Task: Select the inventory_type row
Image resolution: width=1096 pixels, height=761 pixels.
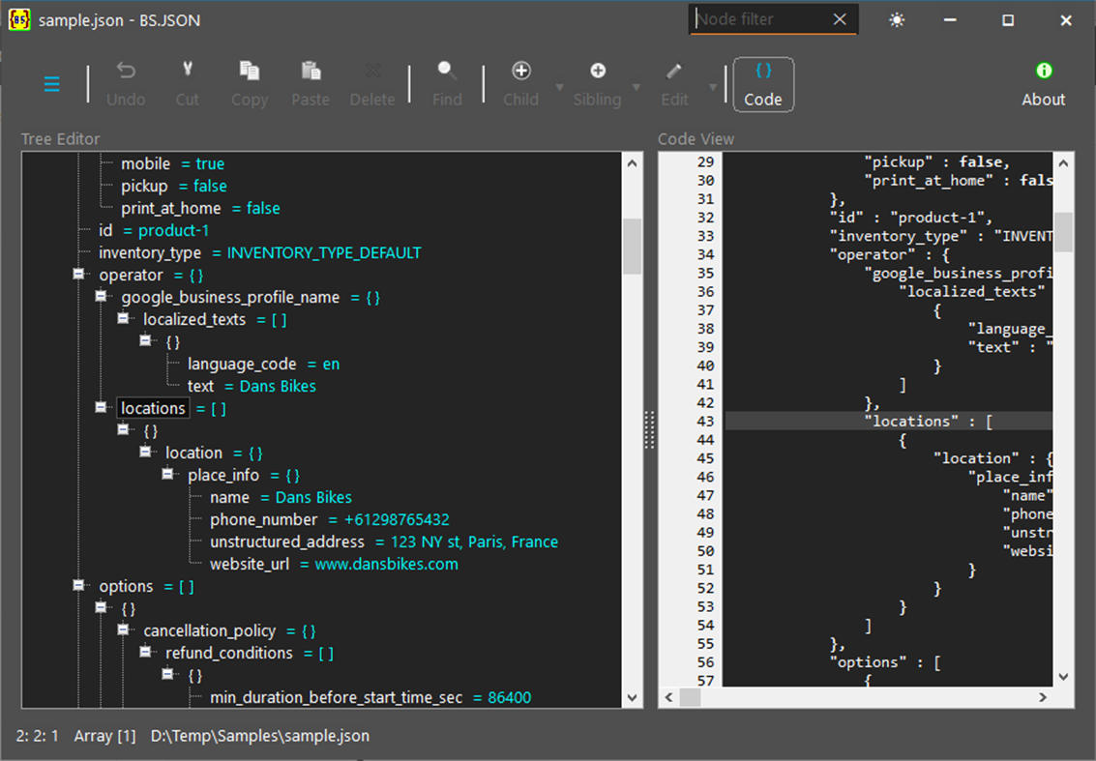Action: [x=260, y=253]
